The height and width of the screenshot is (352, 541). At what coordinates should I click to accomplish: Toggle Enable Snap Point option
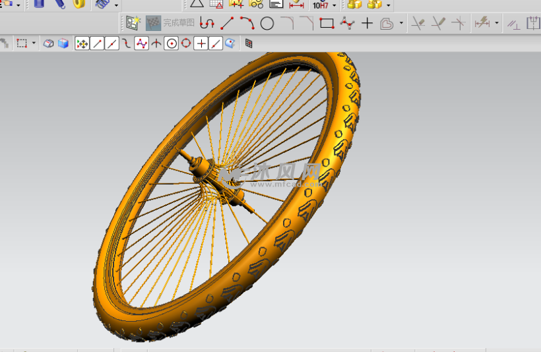tap(82, 44)
